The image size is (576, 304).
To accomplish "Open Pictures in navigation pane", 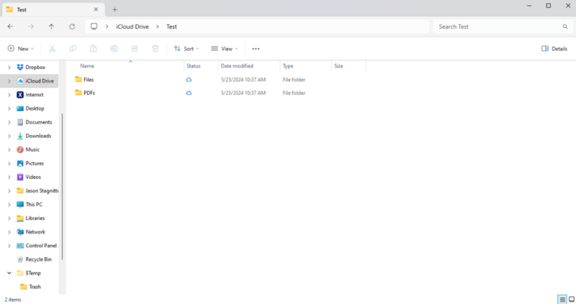I will click(x=30, y=164).
